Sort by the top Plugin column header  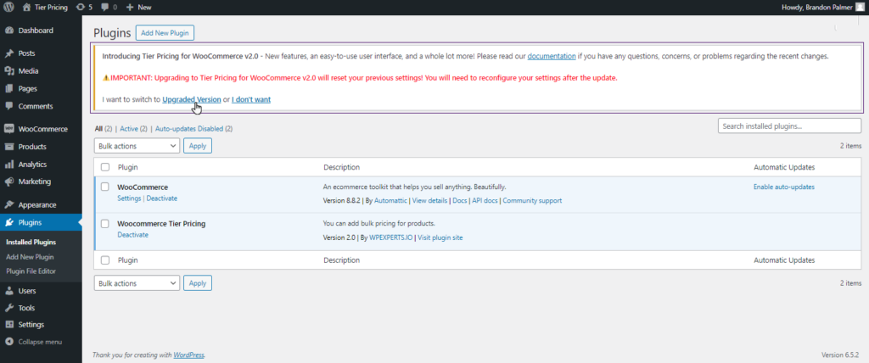pos(128,167)
